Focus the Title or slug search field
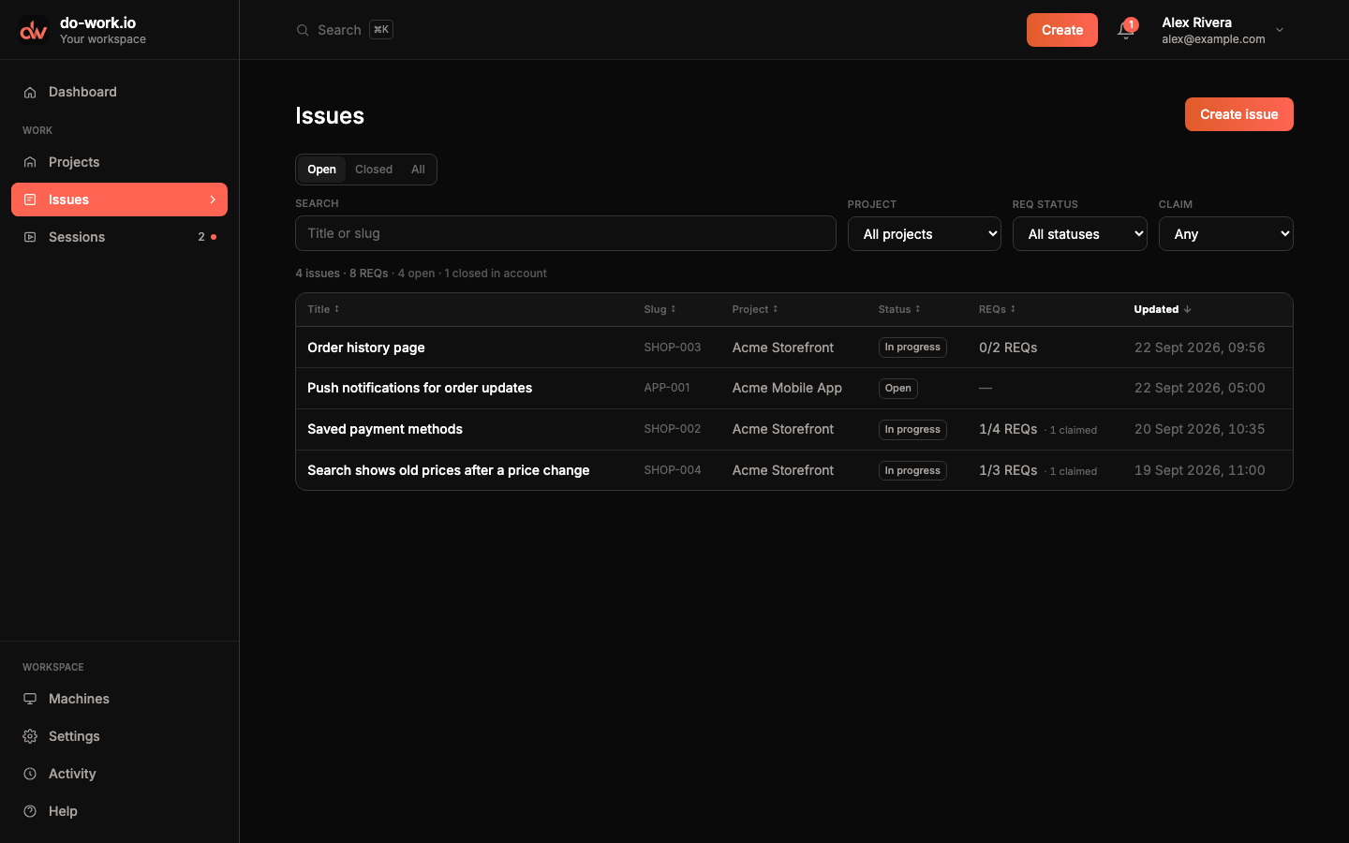Image resolution: width=1349 pixels, height=843 pixels. pyautogui.click(x=566, y=233)
